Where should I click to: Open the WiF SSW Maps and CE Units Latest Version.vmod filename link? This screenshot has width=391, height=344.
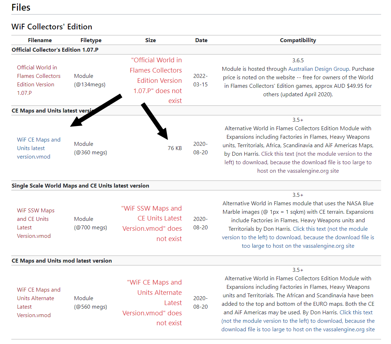point(36,223)
